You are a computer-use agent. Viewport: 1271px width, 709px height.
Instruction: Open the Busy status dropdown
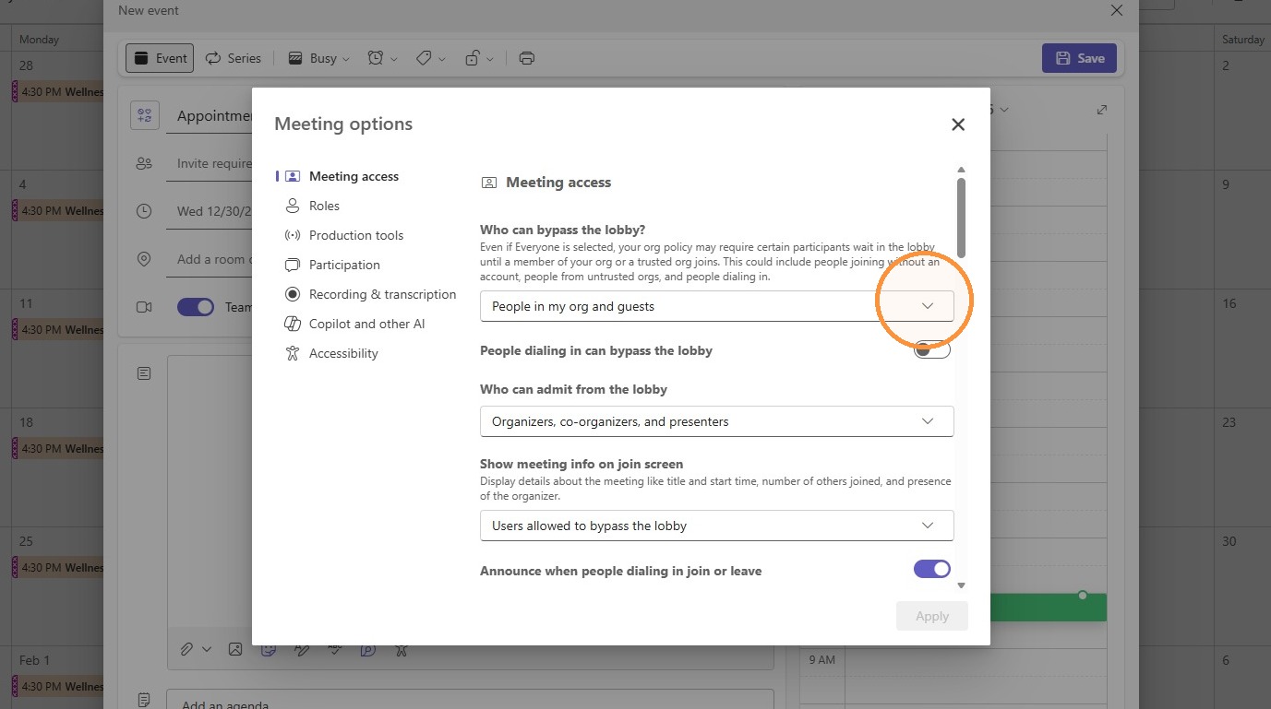(x=319, y=58)
